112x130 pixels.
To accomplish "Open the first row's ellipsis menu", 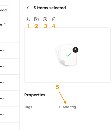I will pyautogui.click(x=2, y=50).
